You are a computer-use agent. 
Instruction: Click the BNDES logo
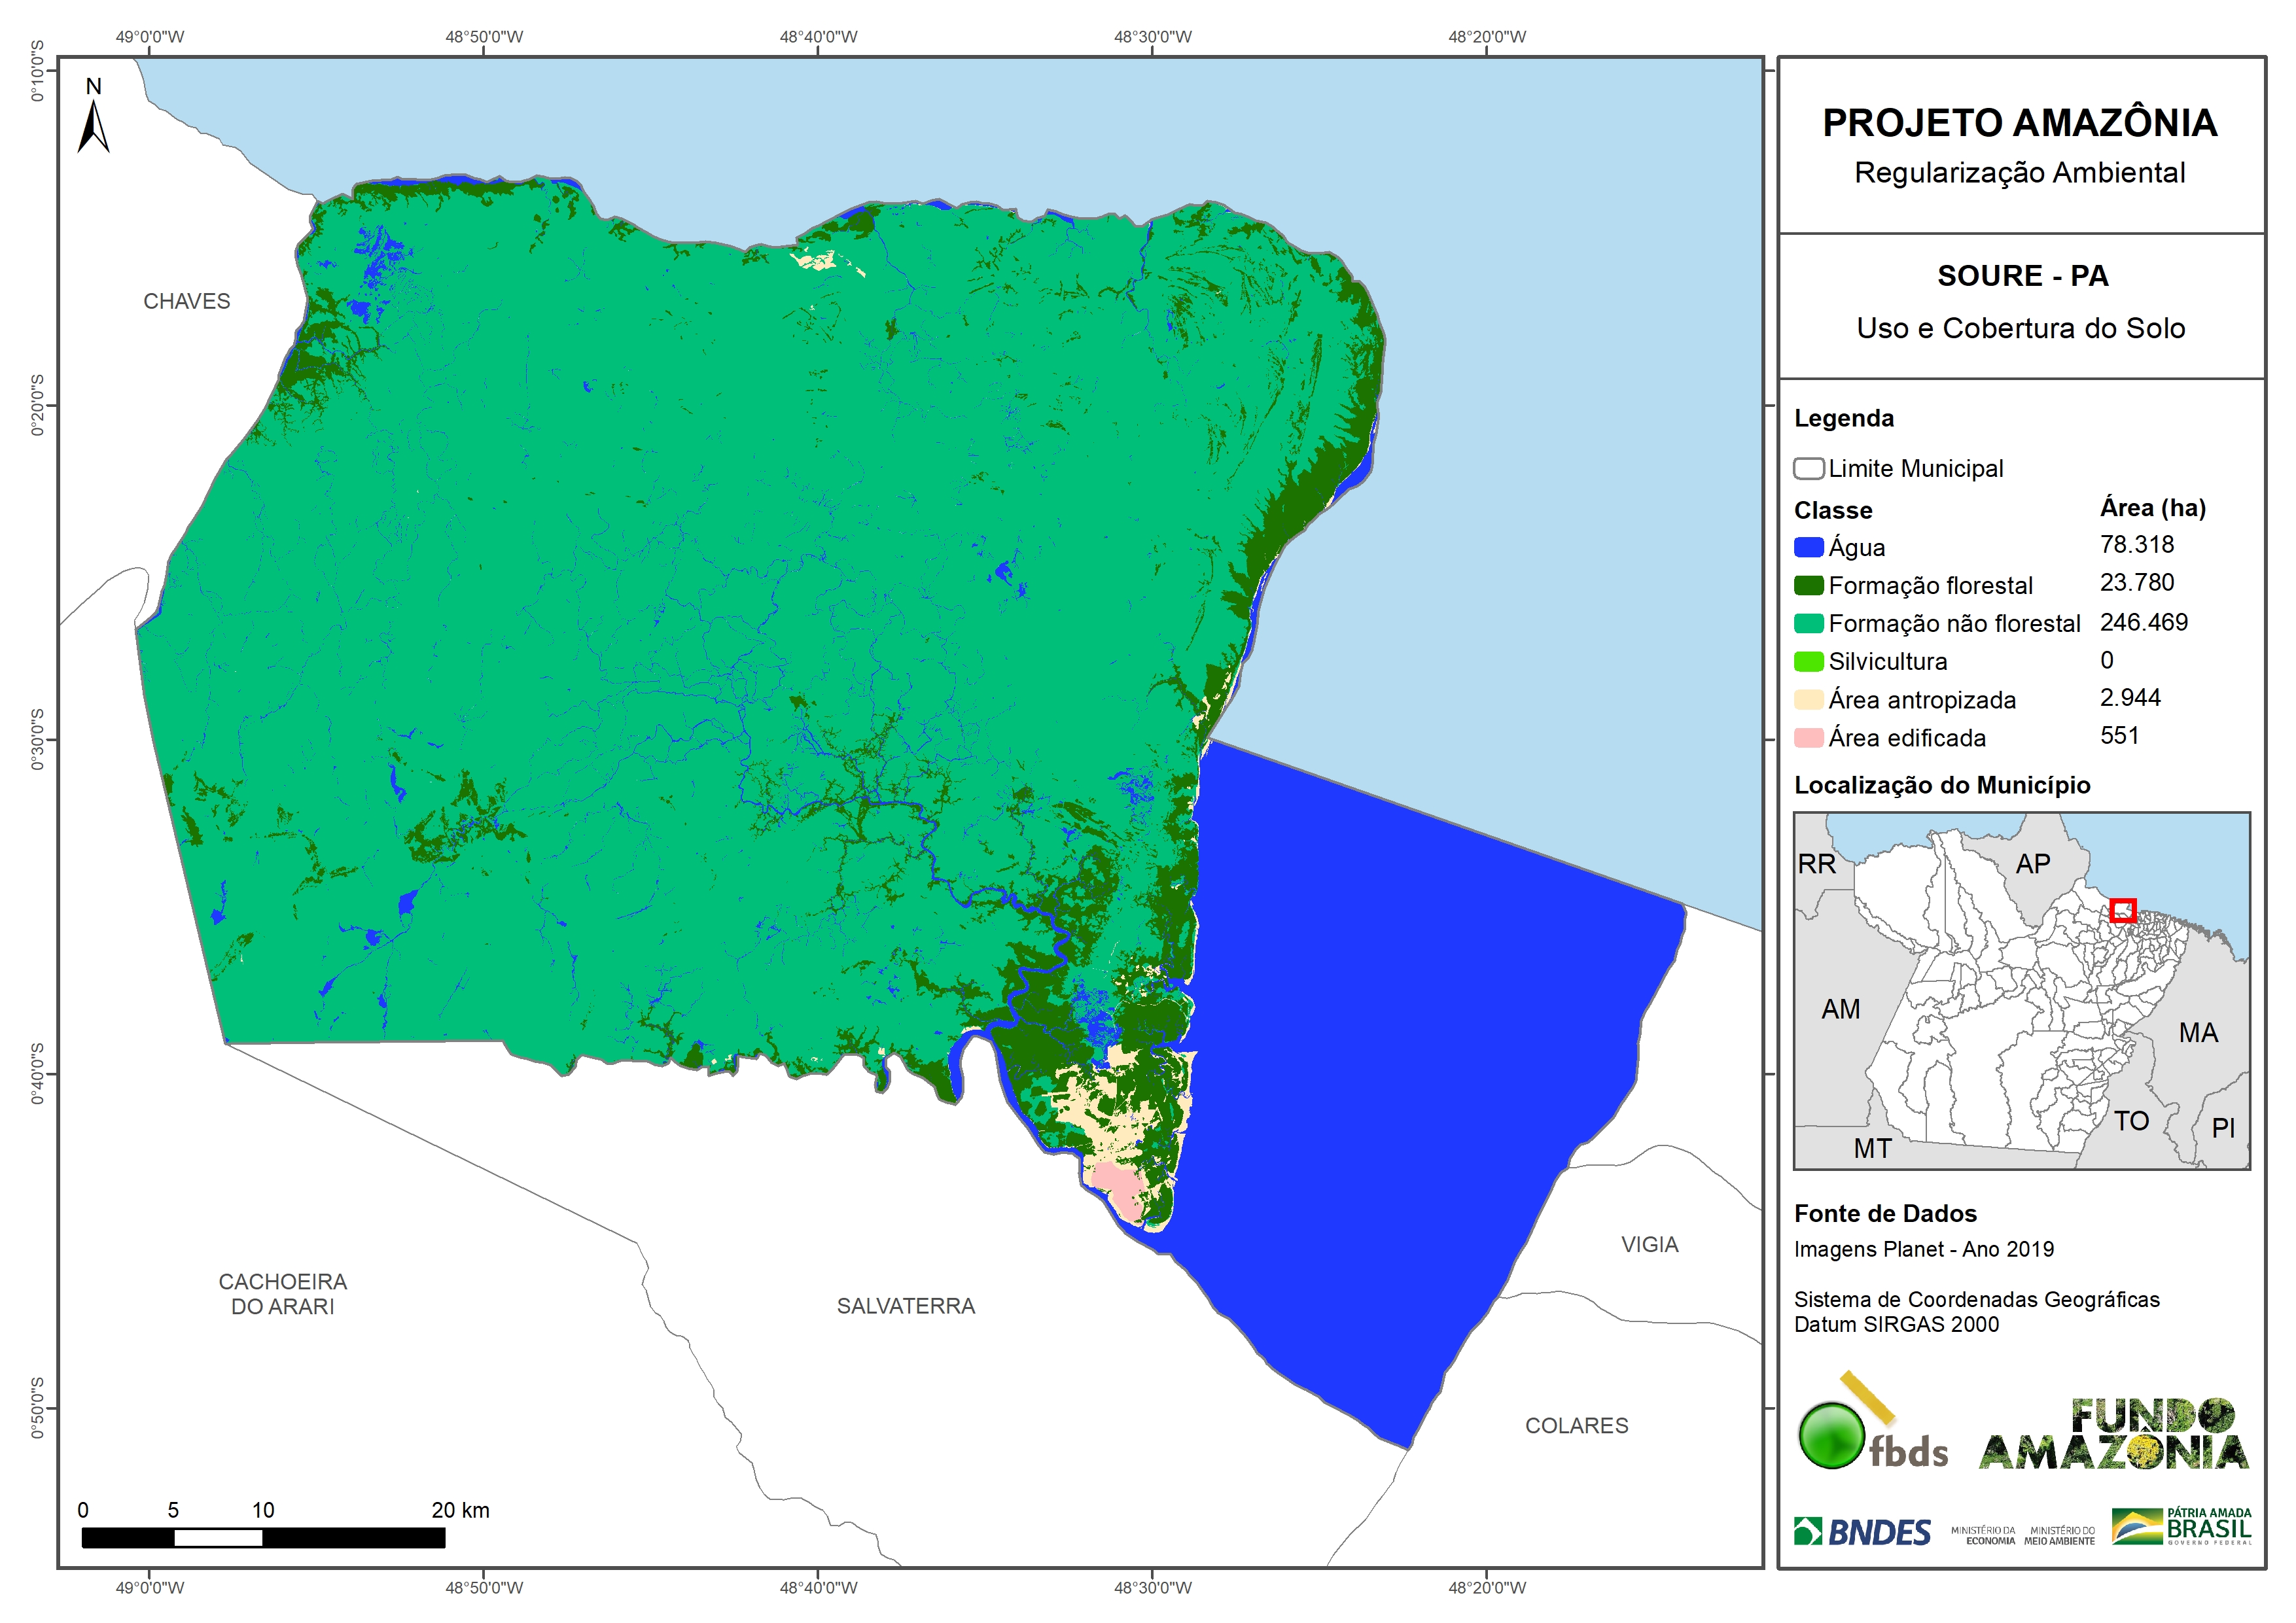1862,1532
